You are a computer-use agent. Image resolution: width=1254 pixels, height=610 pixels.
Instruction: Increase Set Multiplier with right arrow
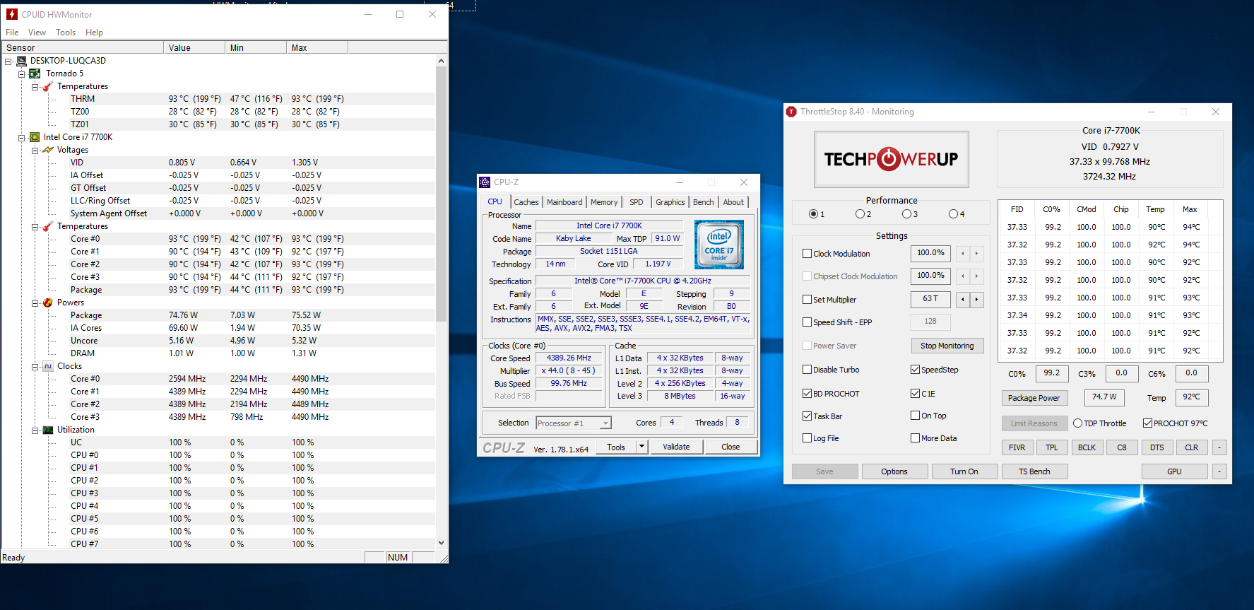(976, 299)
